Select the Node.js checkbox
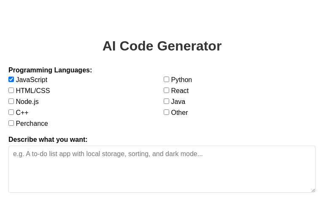324x202 pixels. [11, 101]
